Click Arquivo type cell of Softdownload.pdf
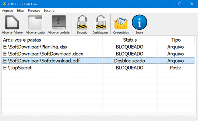This screenshot has width=198, height=121. pos(175,61)
